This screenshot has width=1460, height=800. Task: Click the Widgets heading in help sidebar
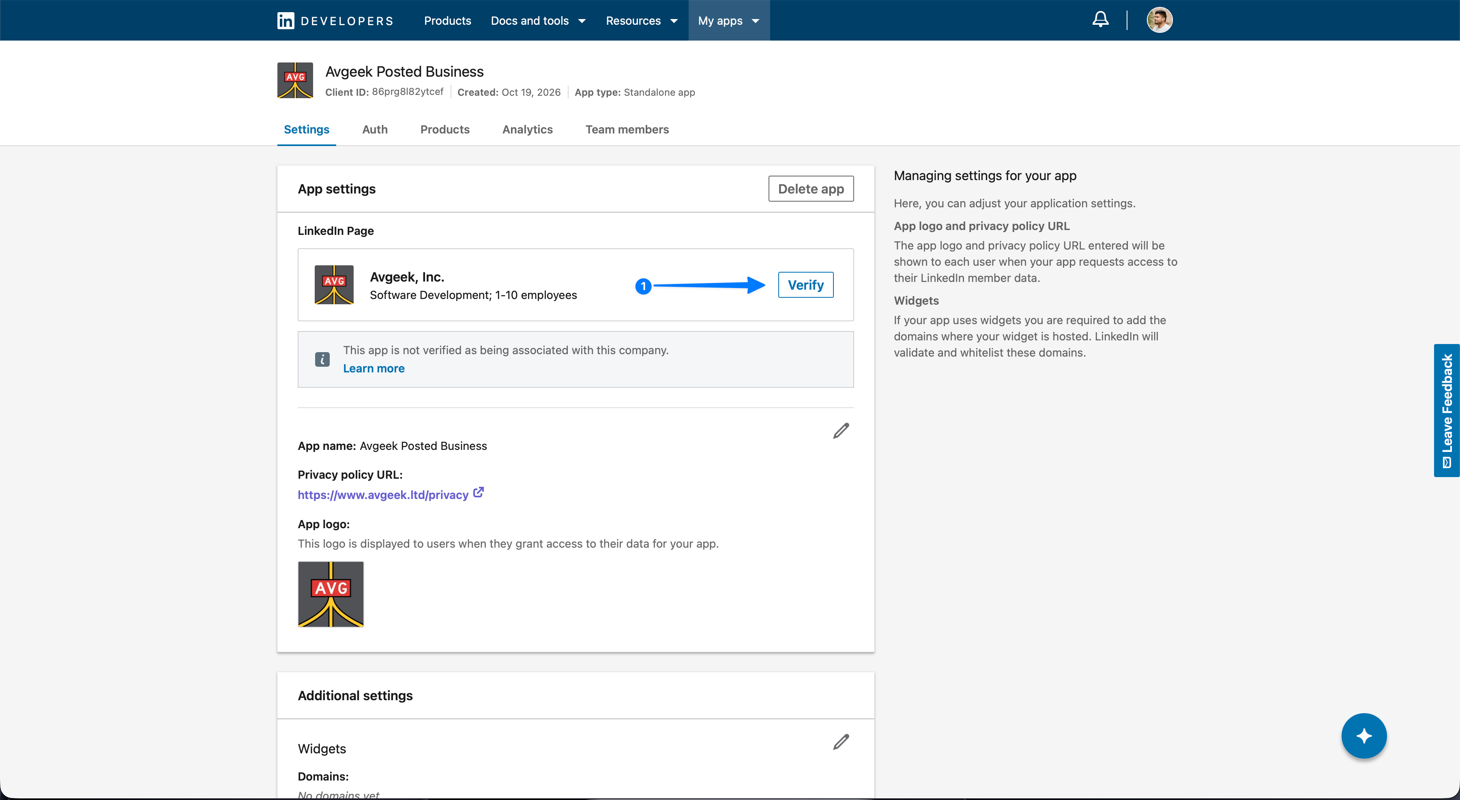tap(916, 301)
